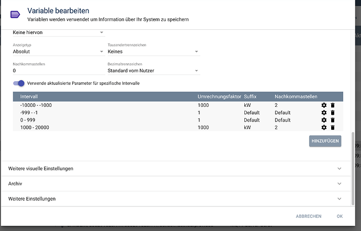The image size is (361, 231).
Task: Open settings gear for 1000 - 20000 interval
Action: click(324, 127)
